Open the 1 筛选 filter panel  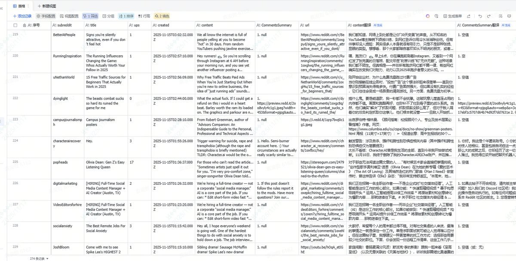coord(90,16)
